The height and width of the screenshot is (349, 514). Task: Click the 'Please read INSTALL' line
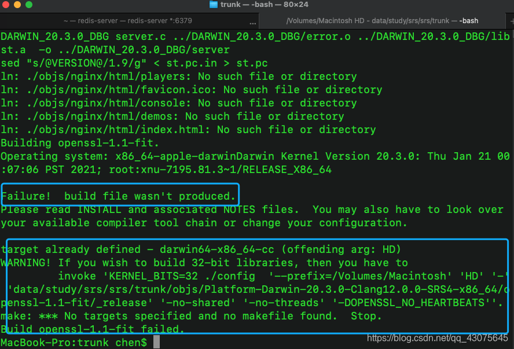(x=252, y=210)
